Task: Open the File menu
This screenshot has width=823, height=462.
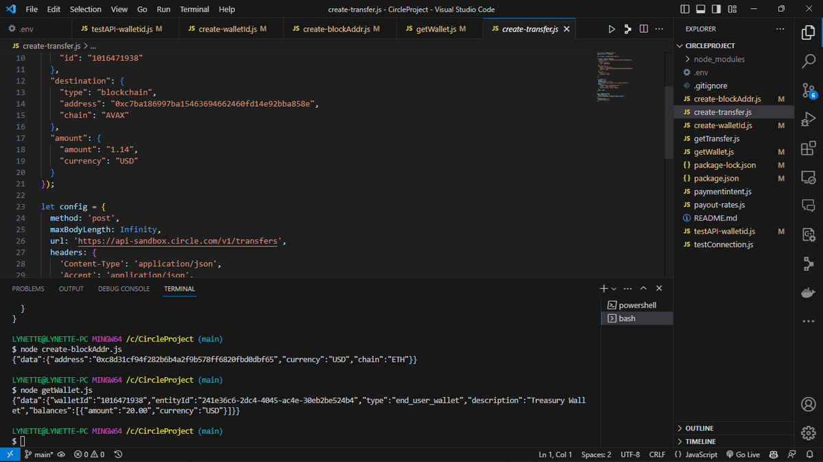Action: [32, 10]
